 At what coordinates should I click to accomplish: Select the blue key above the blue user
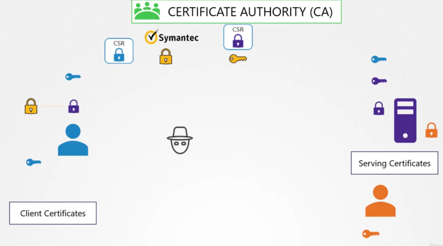pos(73,77)
